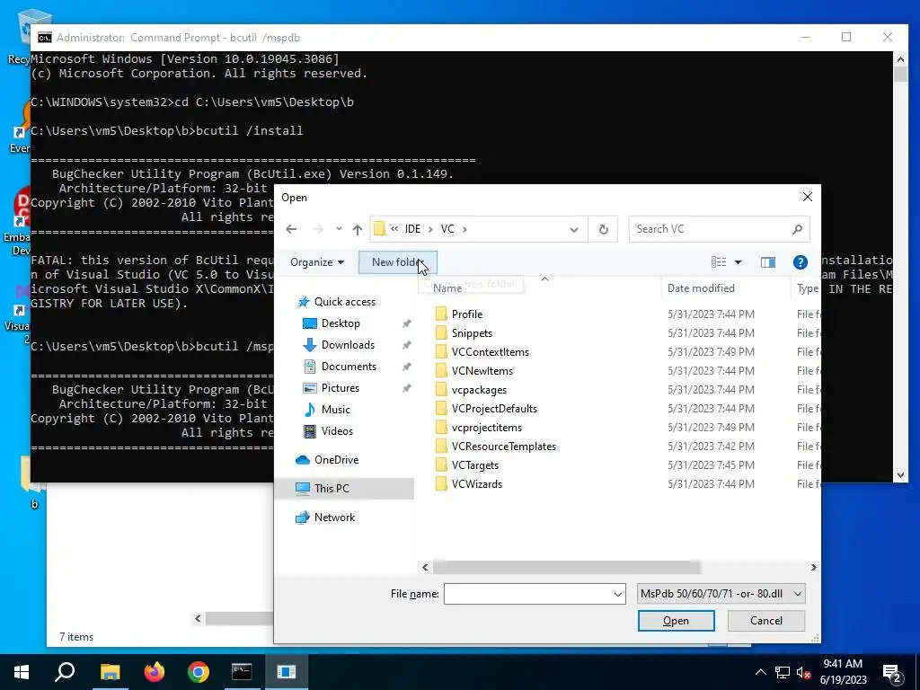Open the file type filter dropdown
Viewport: 920px width, 690px height.
point(721,594)
